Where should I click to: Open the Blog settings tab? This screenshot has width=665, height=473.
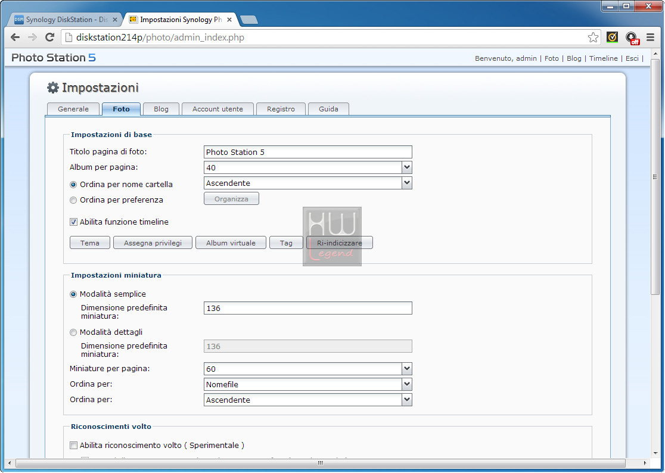(161, 109)
